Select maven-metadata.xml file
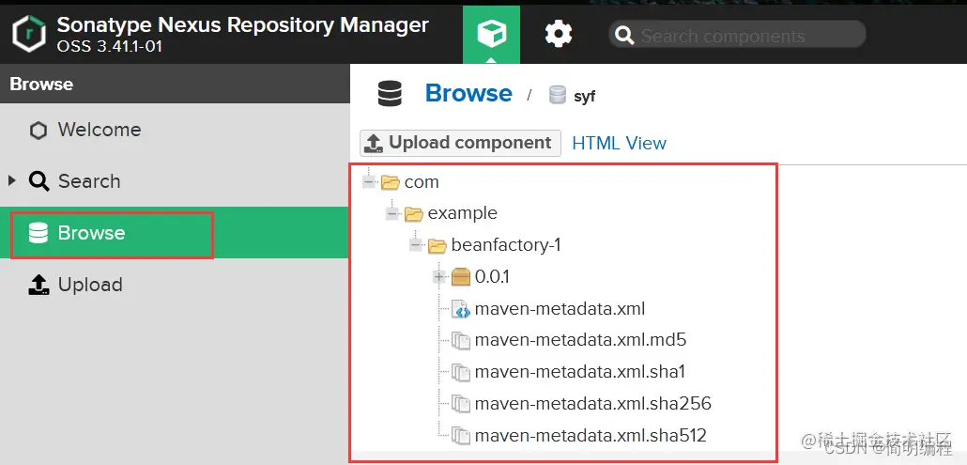The height and width of the screenshot is (465, 967). pyautogui.click(x=560, y=308)
